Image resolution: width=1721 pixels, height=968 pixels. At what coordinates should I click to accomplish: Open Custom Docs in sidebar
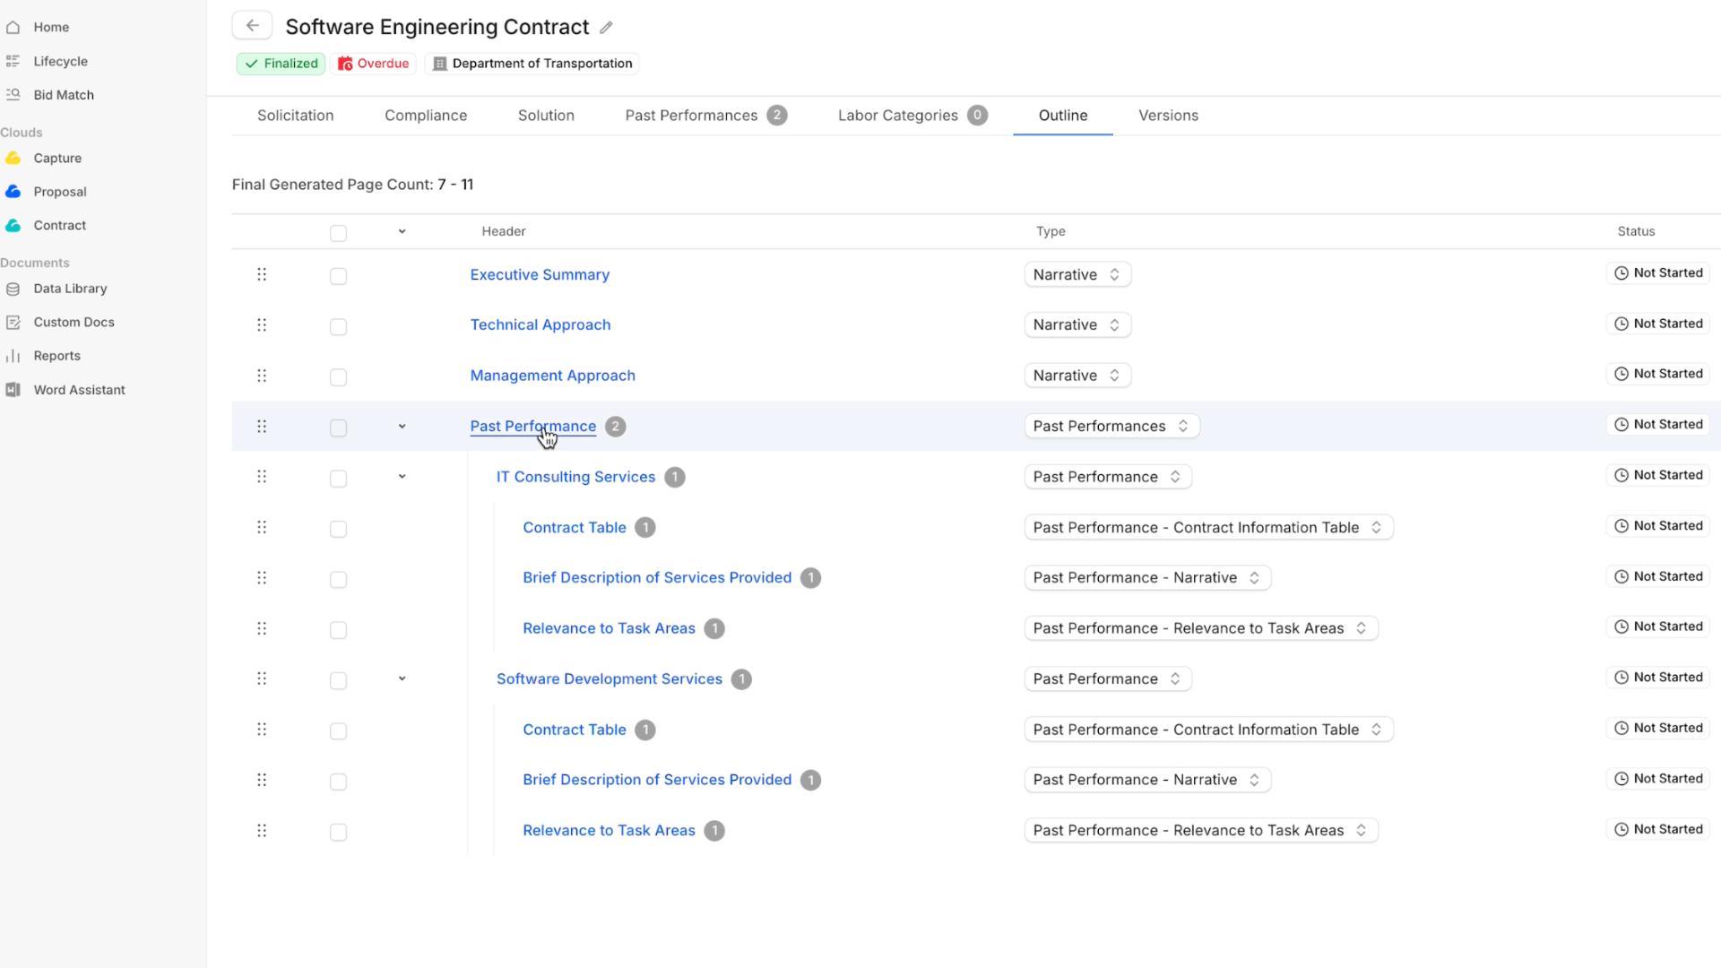pyautogui.click(x=74, y=323)
